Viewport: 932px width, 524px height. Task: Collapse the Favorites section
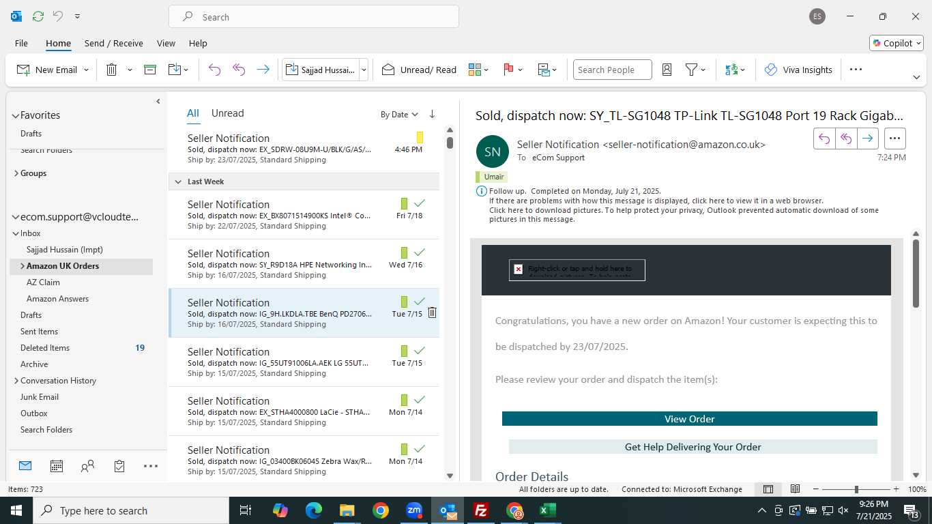(16, 116)
